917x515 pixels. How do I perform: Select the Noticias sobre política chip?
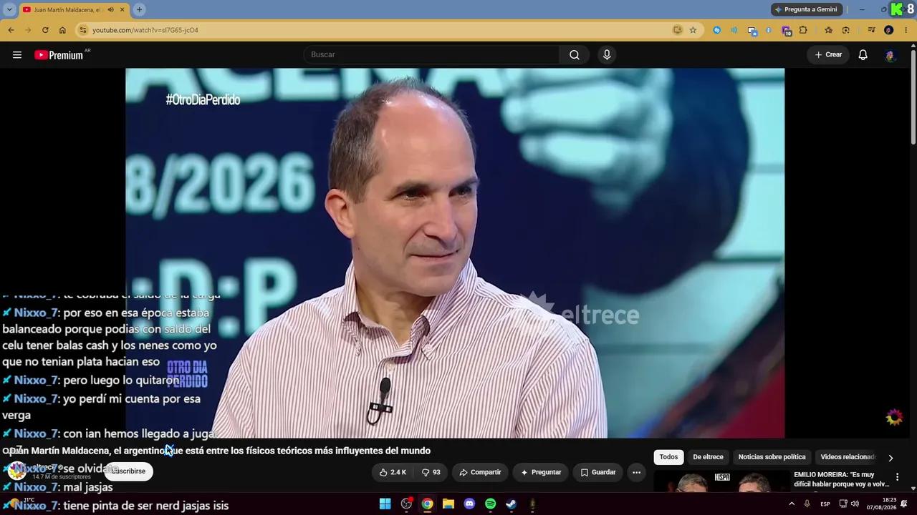point(772,457)
